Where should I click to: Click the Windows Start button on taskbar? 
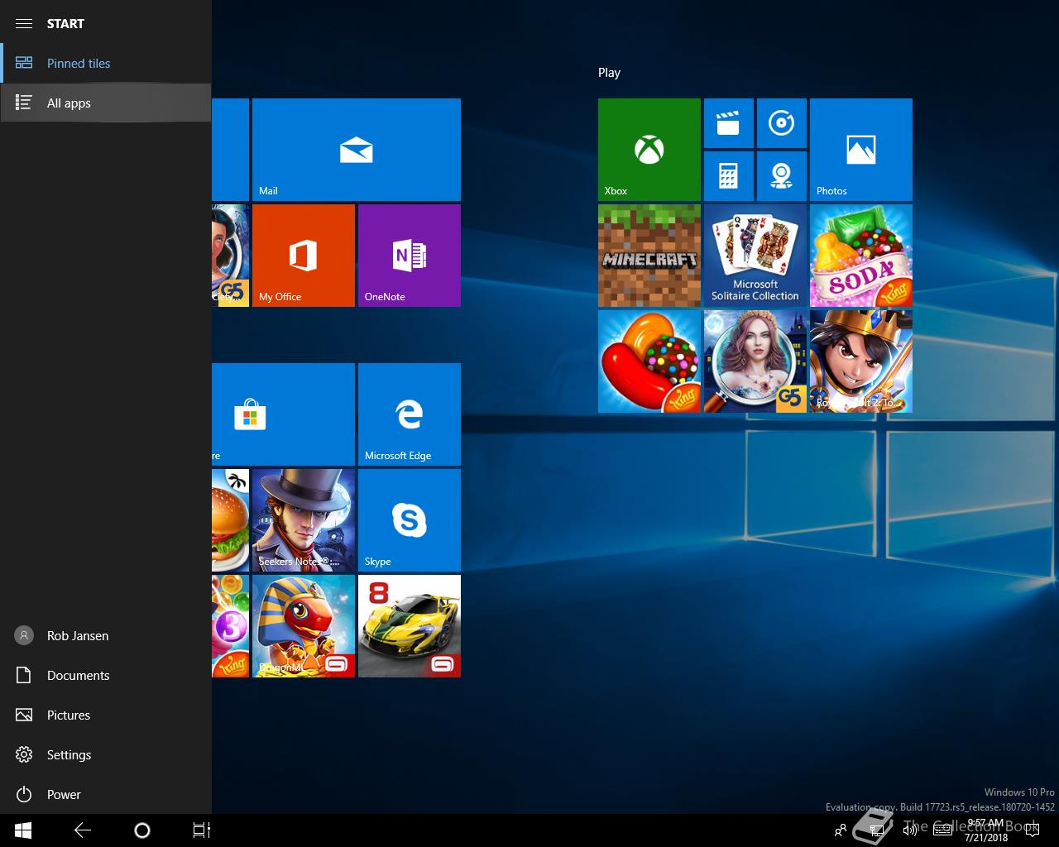tap(23, 830)
